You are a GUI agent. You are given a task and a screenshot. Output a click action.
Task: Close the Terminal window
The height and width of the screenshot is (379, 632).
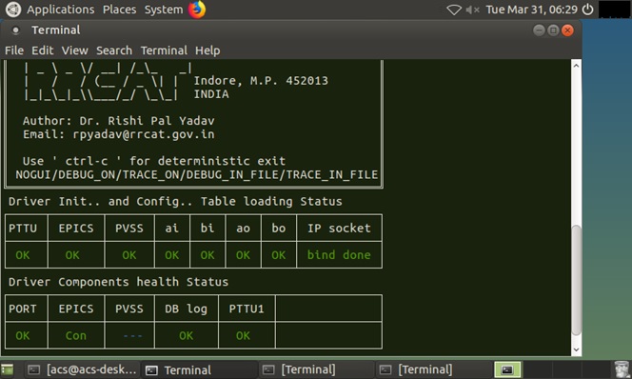[x=568, y=30]
